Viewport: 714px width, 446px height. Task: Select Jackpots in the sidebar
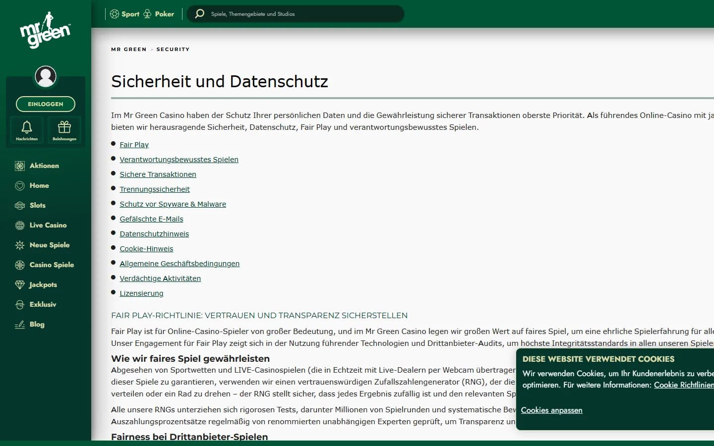(x=43, y=284)
